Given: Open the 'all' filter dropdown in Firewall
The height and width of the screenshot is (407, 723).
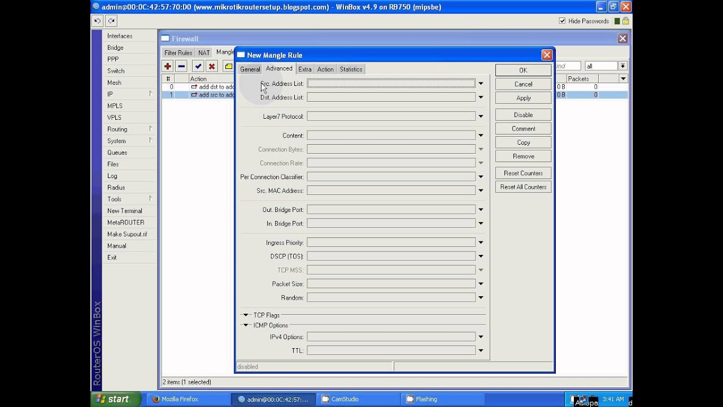Looking at the screenshot, I should pyautogui.click(x=622, y=66).
